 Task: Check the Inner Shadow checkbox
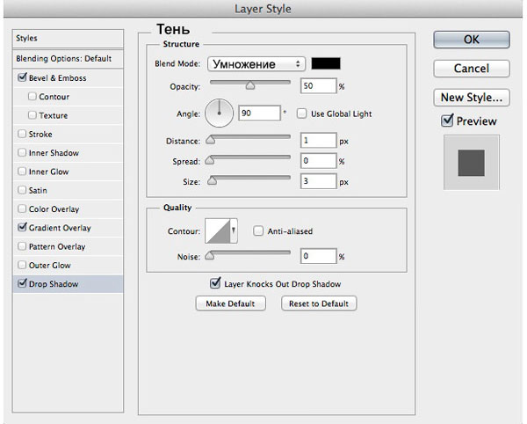click(x=22, y=153)
